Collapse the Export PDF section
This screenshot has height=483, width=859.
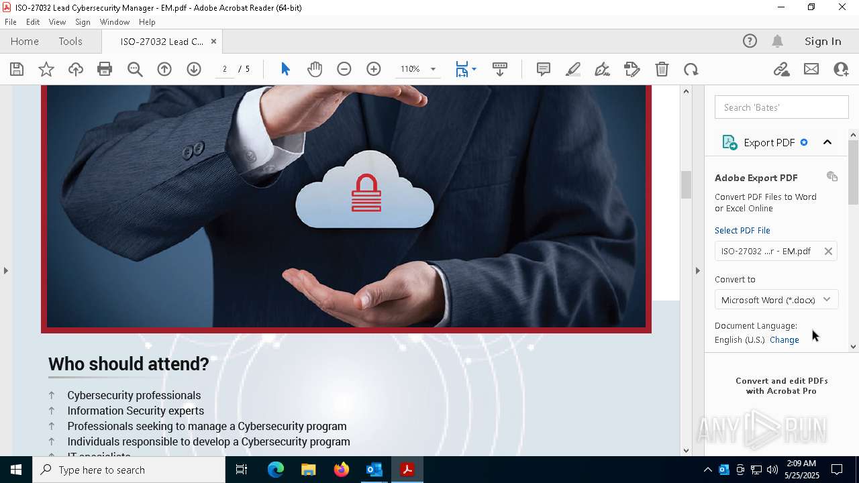click(827, 142)
